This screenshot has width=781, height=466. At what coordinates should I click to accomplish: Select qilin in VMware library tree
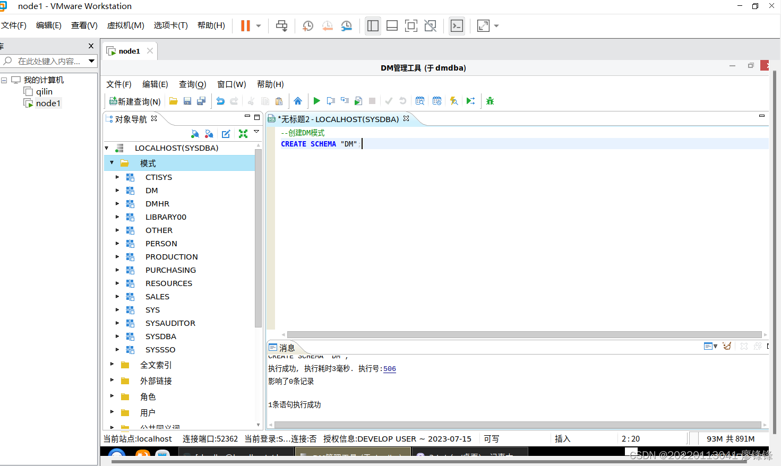click(44, 91)
